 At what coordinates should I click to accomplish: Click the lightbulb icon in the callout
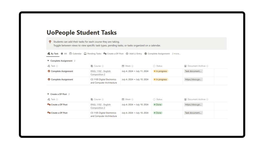pyautogui.click(x=50, y=42)
